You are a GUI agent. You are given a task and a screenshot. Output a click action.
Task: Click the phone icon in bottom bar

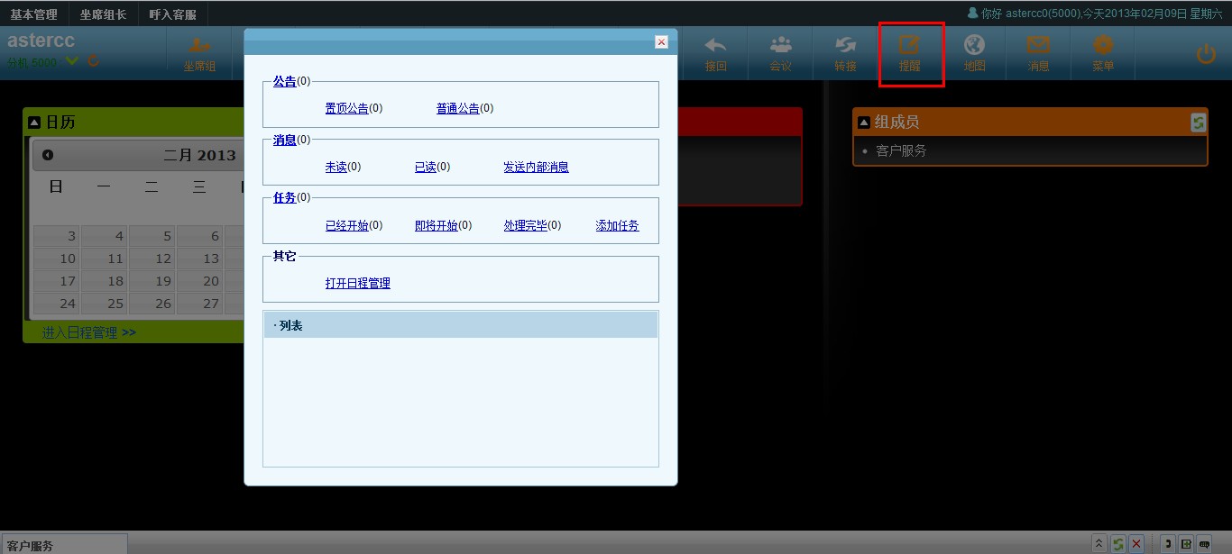coord(1167,544)
